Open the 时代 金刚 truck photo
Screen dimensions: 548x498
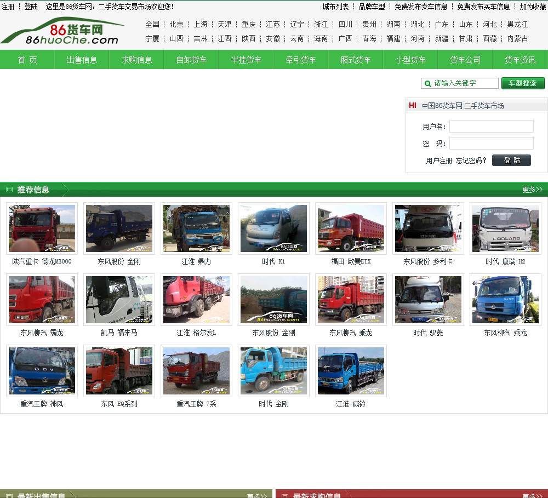tap(273, 371)
